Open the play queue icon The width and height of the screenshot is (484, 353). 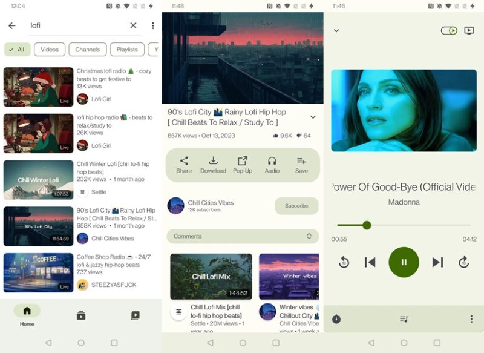(404, 318)
